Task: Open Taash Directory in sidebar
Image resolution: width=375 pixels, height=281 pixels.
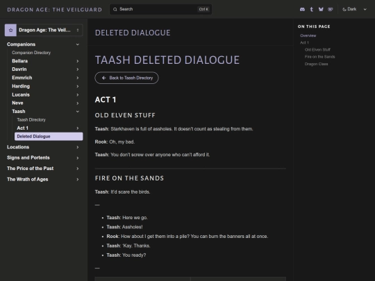Action: pyautogui.click(x=31, y=120)
